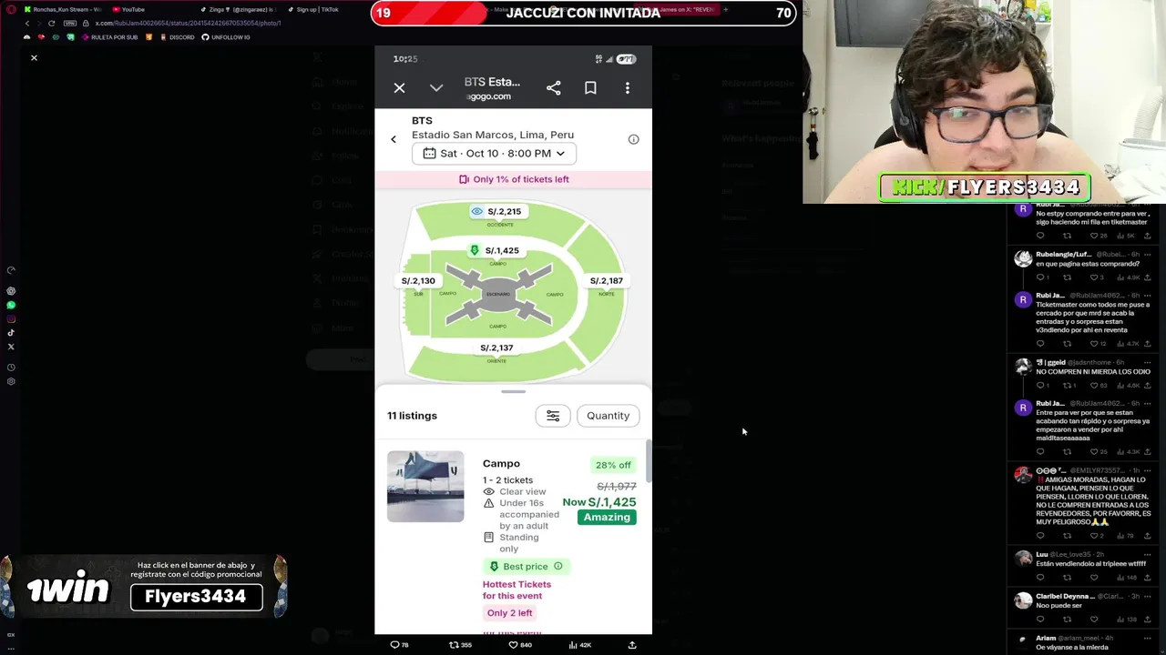Open Instagram in the Opera sidebar
This screenshot has height=655, width=1166.
tap(11, 318)
